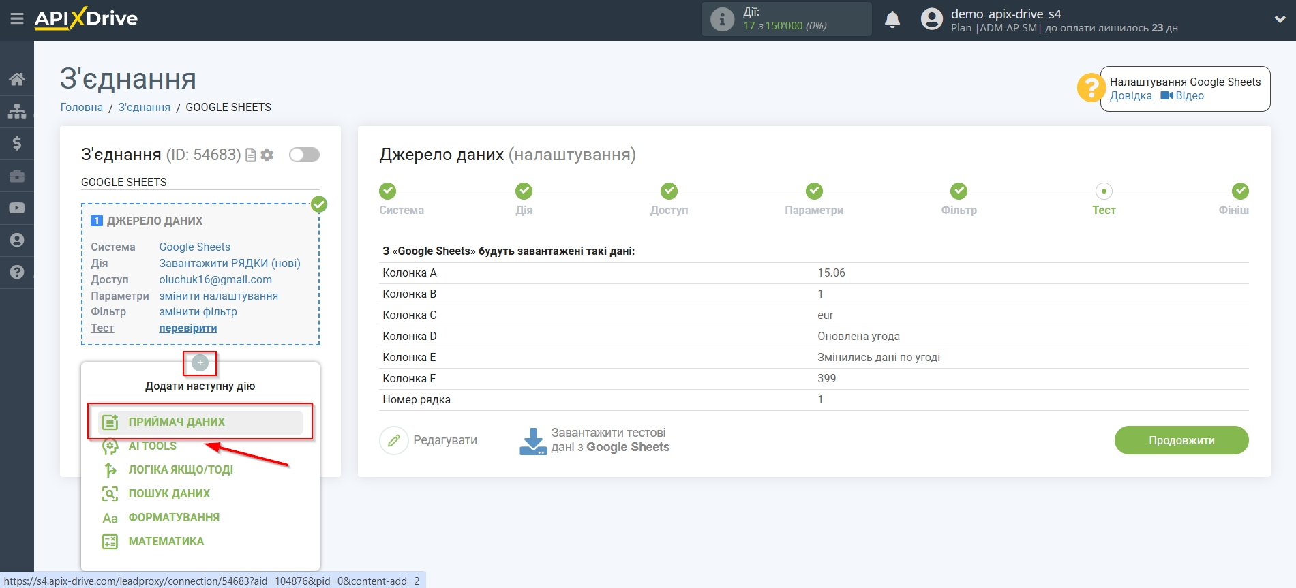Select ЛОГІКА ЯКЩО/ТОДІ menu item
The height and width of the screenshot is (588, 1296).
point(181,470)
